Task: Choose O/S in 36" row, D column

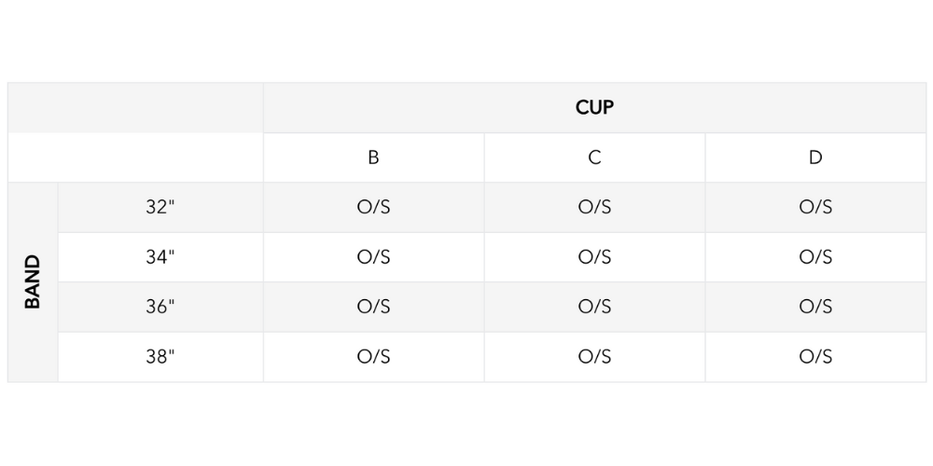Action: click(815, 307)
